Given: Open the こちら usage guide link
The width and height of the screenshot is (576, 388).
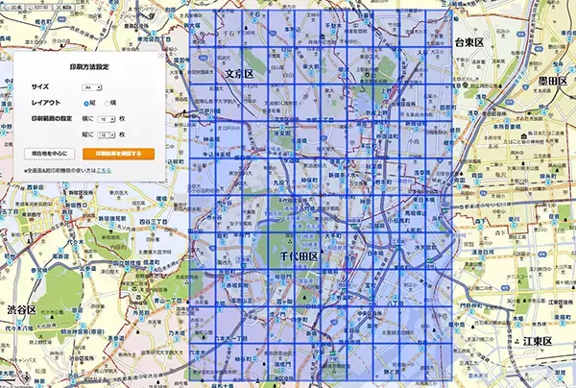Looking at the screenshot, I should (x=104, y=171).
